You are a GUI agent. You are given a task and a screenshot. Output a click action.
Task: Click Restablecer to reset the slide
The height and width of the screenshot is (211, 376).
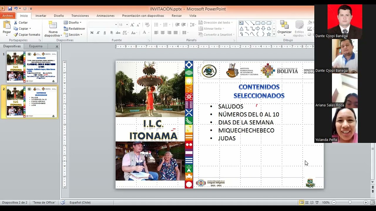74,29
